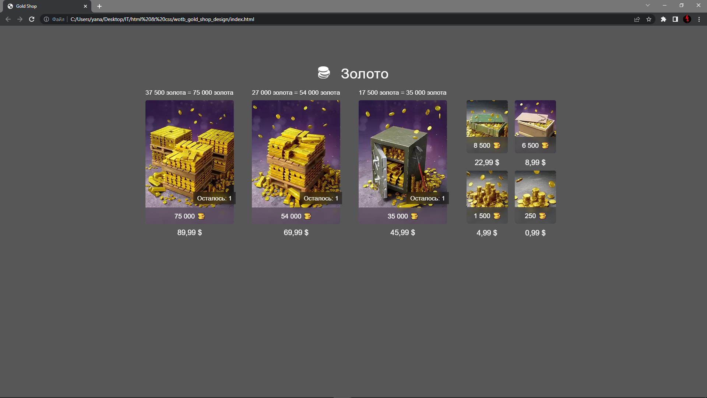The width and height of the screenshot is (707, 398).
Task: Select the 75 000 gold bars image
Action: (190, 154)
